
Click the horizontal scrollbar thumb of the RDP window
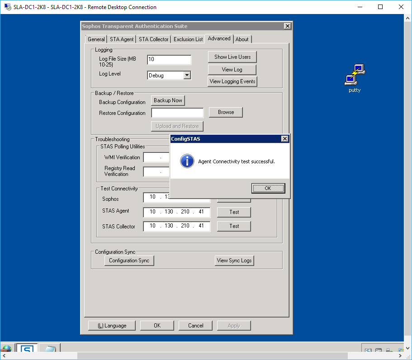(212, 356)
